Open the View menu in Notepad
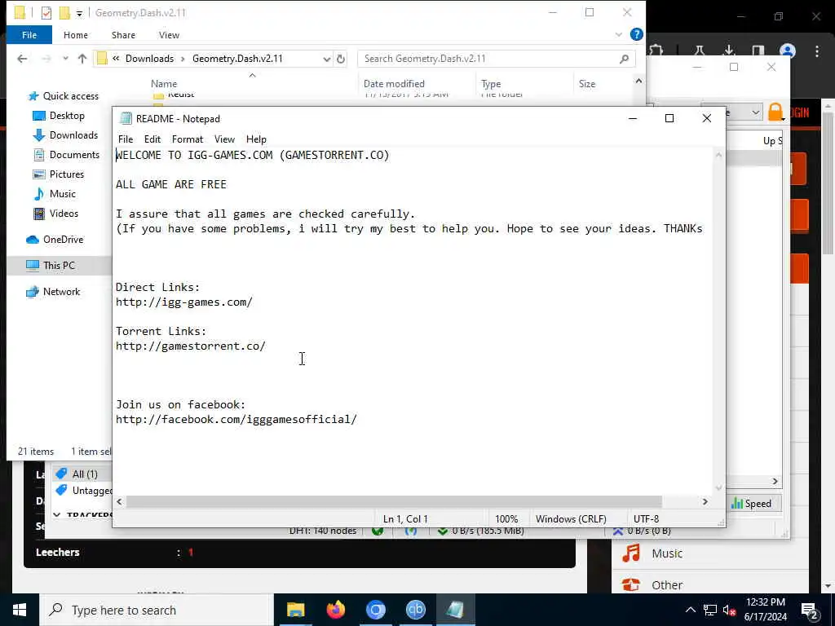 pos(224,139)
